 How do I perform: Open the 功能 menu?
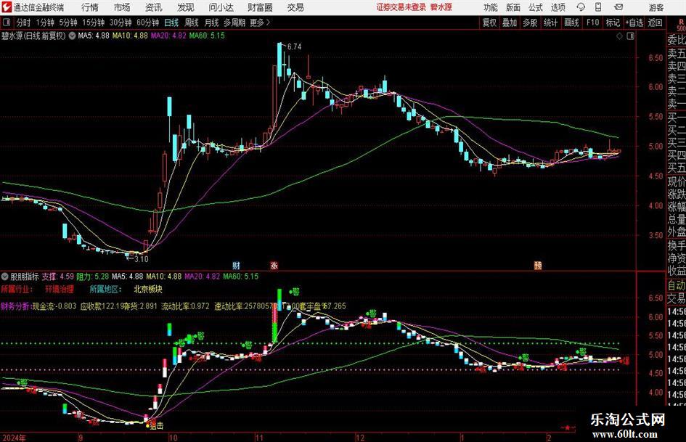coord(491,7)
